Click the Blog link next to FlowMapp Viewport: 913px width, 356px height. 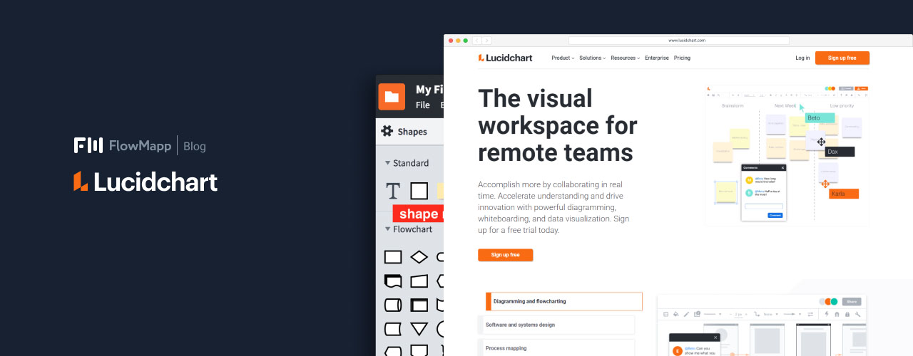194,146
